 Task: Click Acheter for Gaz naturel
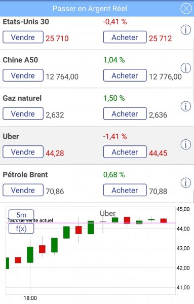[125, 113]
